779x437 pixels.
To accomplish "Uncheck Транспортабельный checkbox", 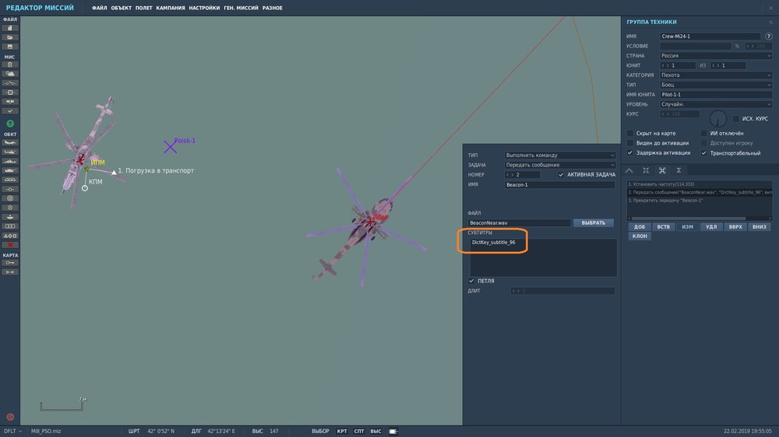I will [704, 152].
